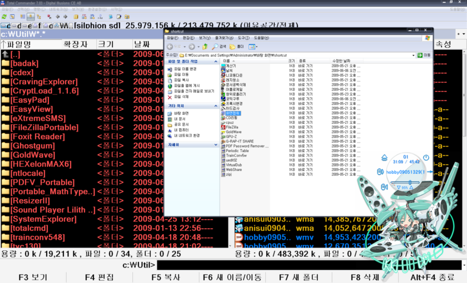Select drive c button in Total Commander
This screenshot has height=283, width=467.
[x=6, y=26]
